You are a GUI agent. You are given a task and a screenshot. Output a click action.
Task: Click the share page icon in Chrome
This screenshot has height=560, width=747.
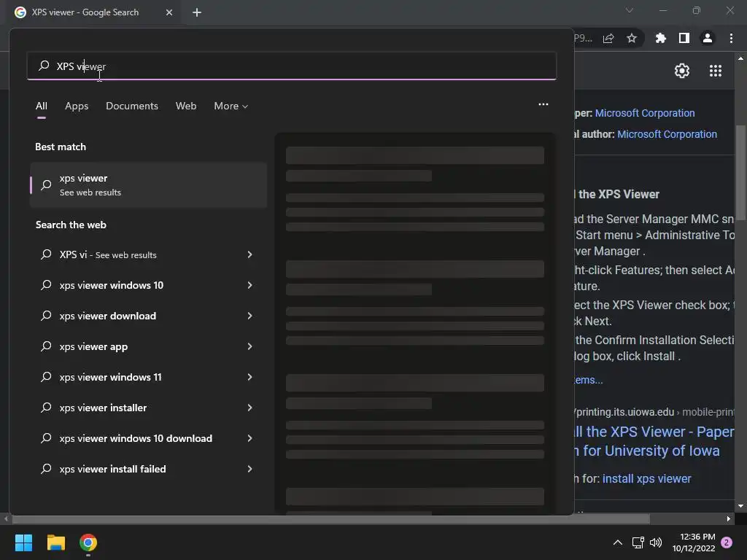pos(608,38)
